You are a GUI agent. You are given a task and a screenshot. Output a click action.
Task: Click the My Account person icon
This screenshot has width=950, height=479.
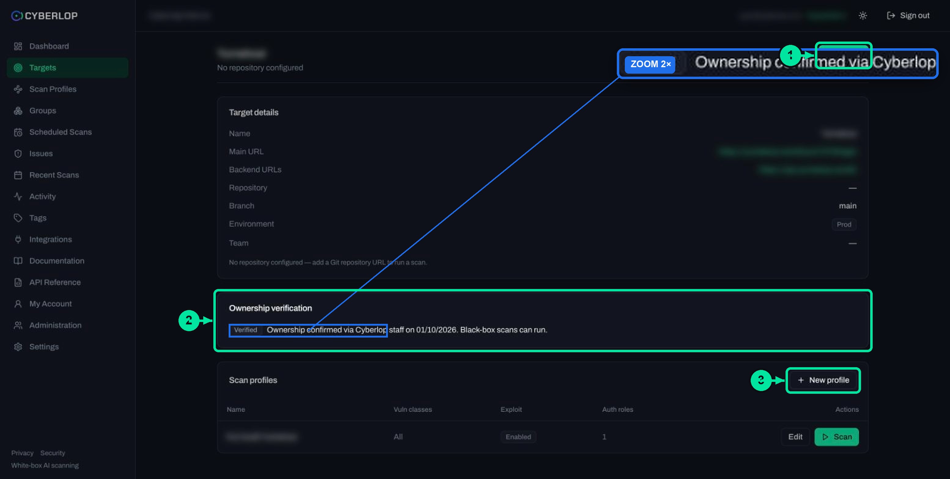pos(18,304)
